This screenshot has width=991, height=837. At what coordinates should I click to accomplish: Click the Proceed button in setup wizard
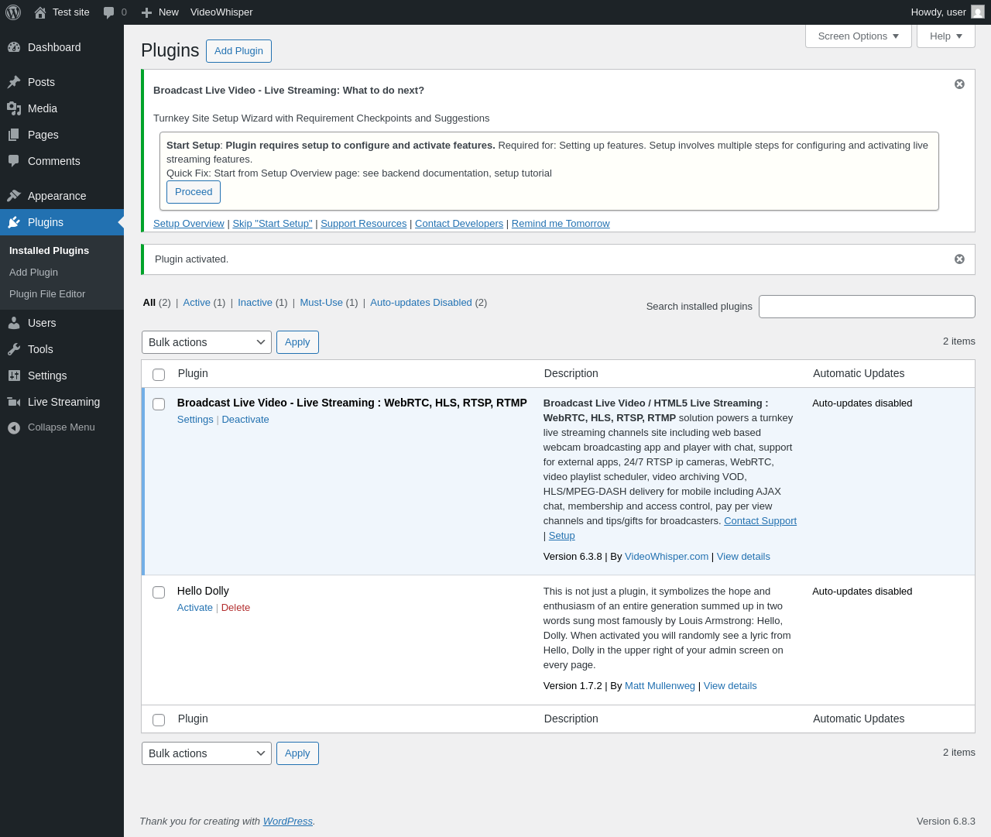click(x=194, y=192)
